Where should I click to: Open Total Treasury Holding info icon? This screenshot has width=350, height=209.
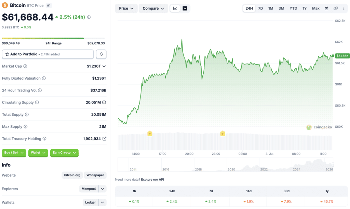pyautogui.click(x=44, y=139)
